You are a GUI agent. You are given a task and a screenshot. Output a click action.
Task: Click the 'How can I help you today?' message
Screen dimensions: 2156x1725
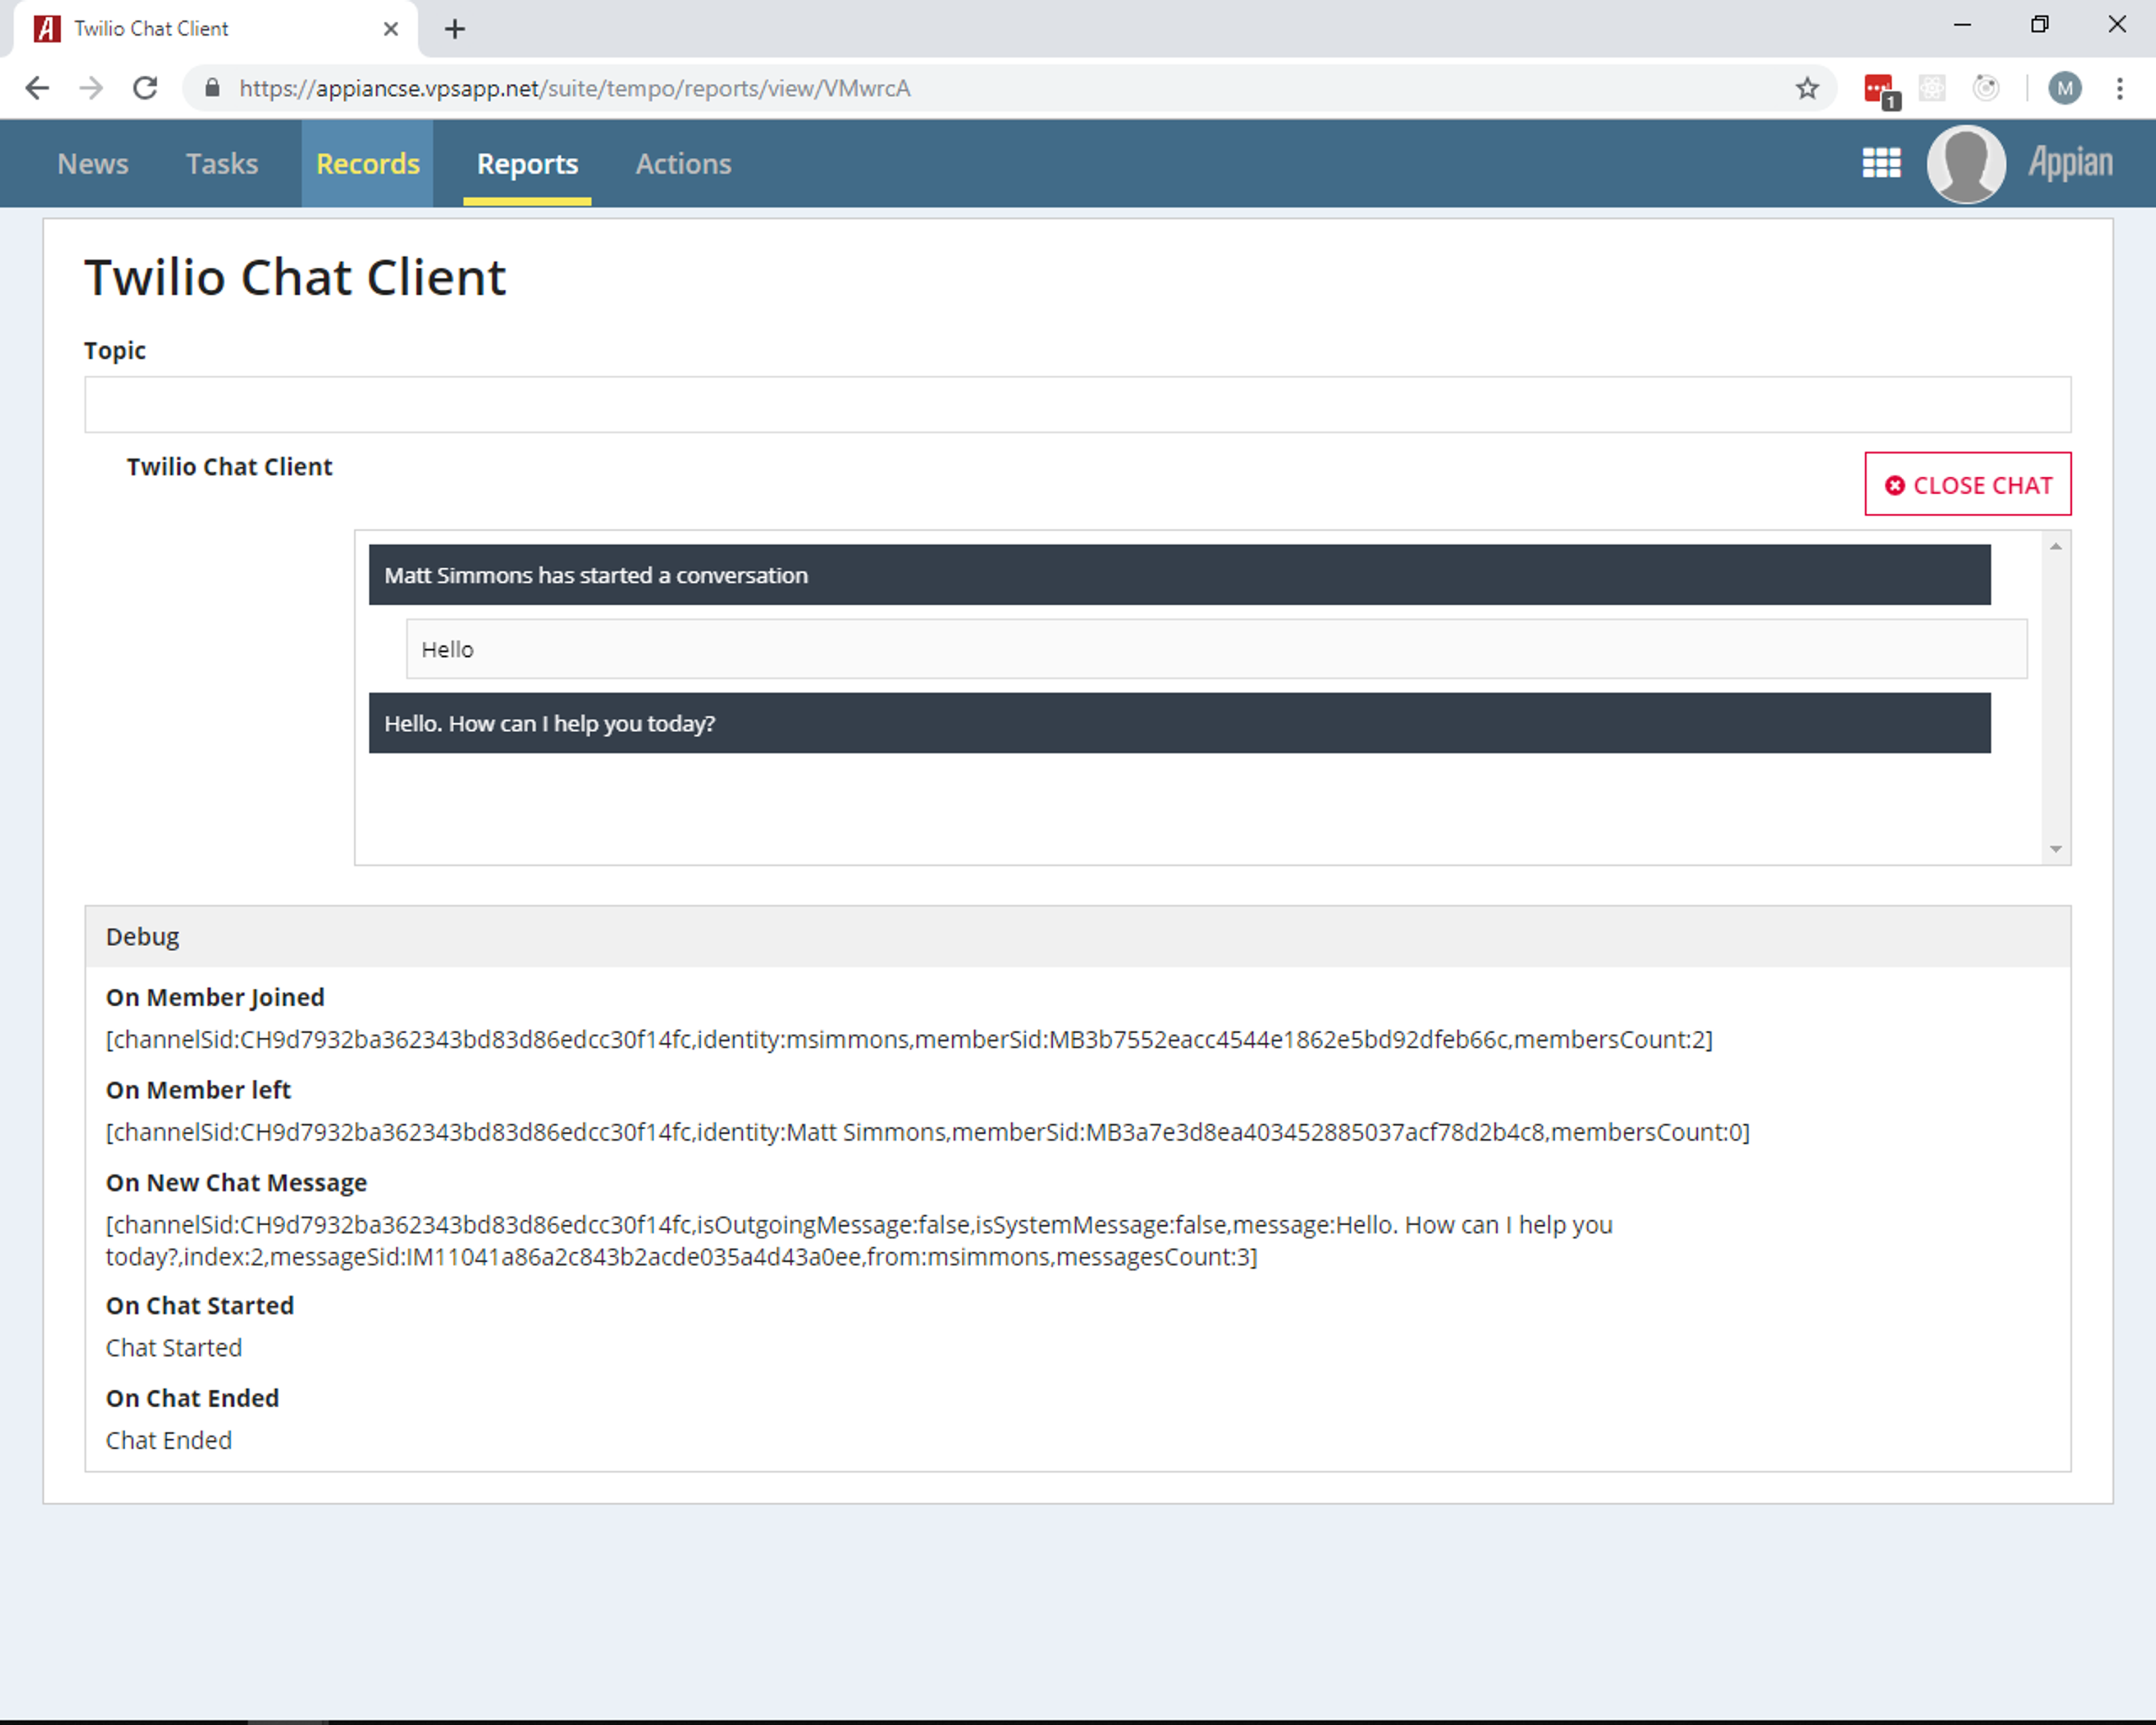click(x=1179, y=723)
